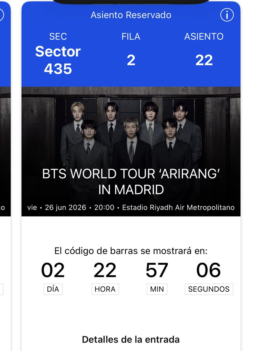Viewport: 262px width, 351px height.
Task: Tap the SEGUNDOS countdown label
Action: tap(209, 289)
